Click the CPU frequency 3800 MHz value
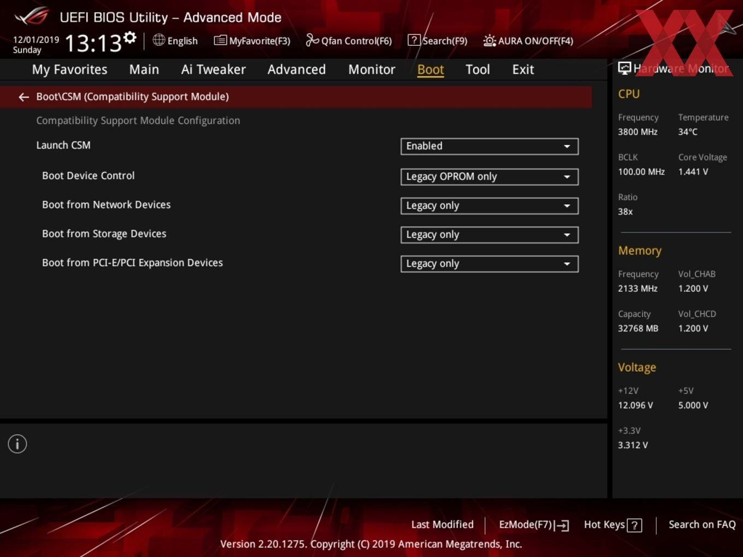This screenshot has height=557, width=743. pyautogui.click(x=638, y=132)
